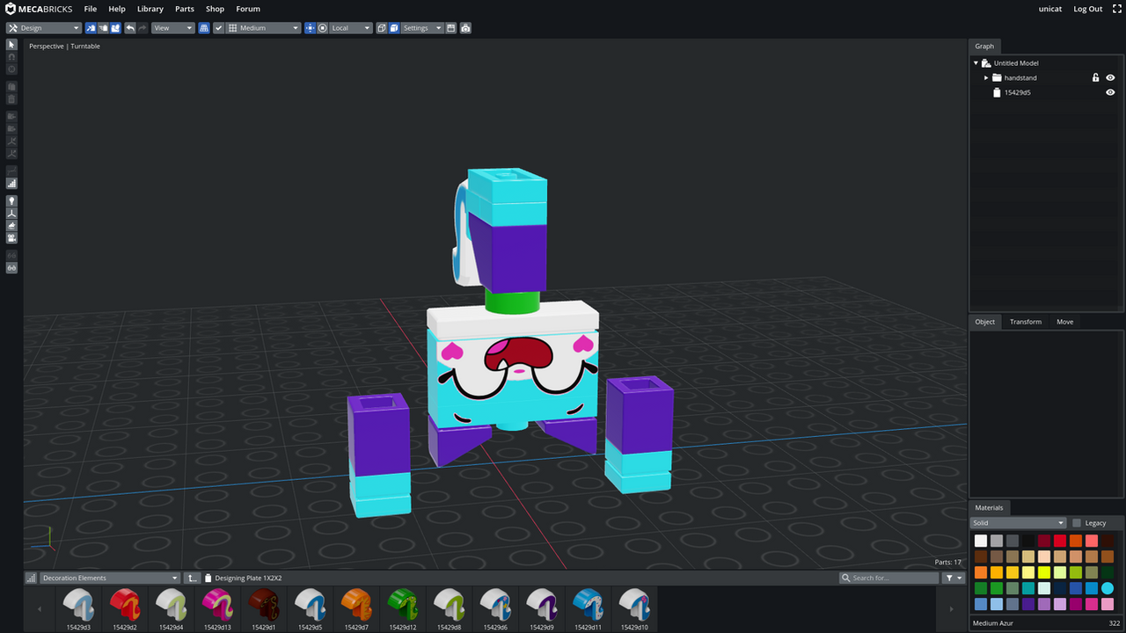Open the Solid material type dropdown
Screen dimensions: 1126x633
point(1018,523)
